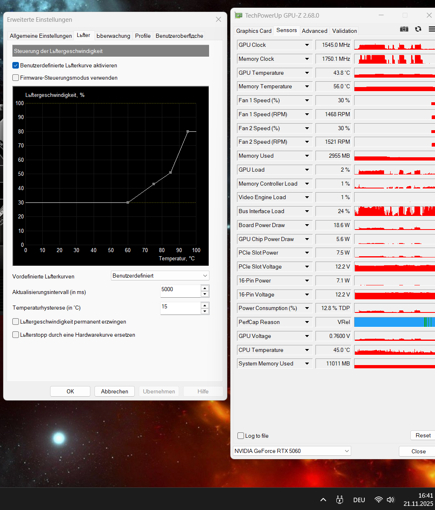This screenshot has height=510, width=435.
Task: Click the GPU-Z title bar app icon
Action: tap(238, 16)
